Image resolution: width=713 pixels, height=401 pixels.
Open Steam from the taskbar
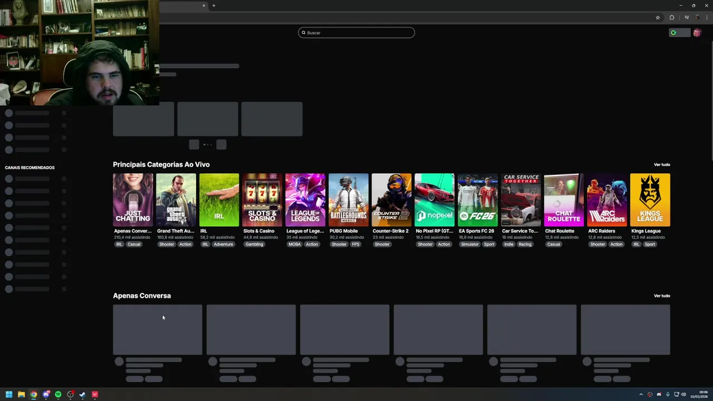pyautogui.click(x=82, y=395)
